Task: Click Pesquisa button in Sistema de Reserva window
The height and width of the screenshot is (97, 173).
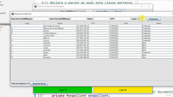Action: point(118,11)
